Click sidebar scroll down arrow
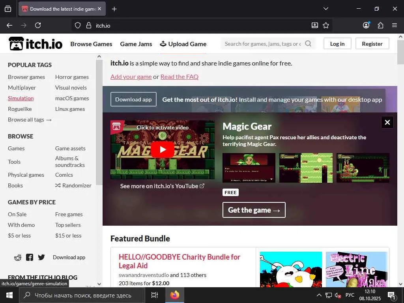 [99, 284]
